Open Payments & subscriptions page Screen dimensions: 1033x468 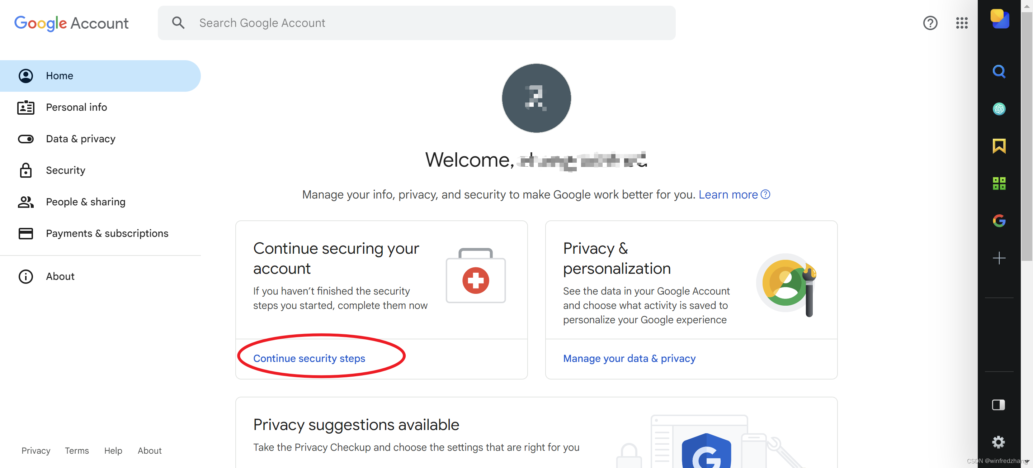tap(107, 233)
